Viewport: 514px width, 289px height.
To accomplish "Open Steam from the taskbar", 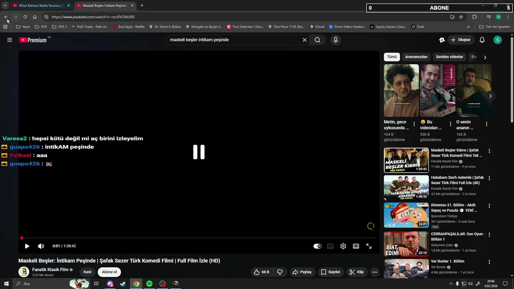I will tap(123, 284).
